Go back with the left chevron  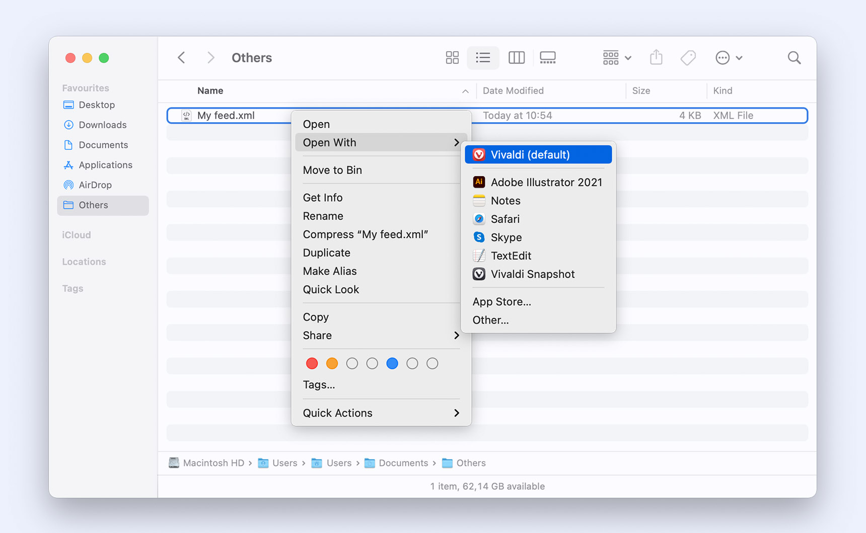pos(182,58)
